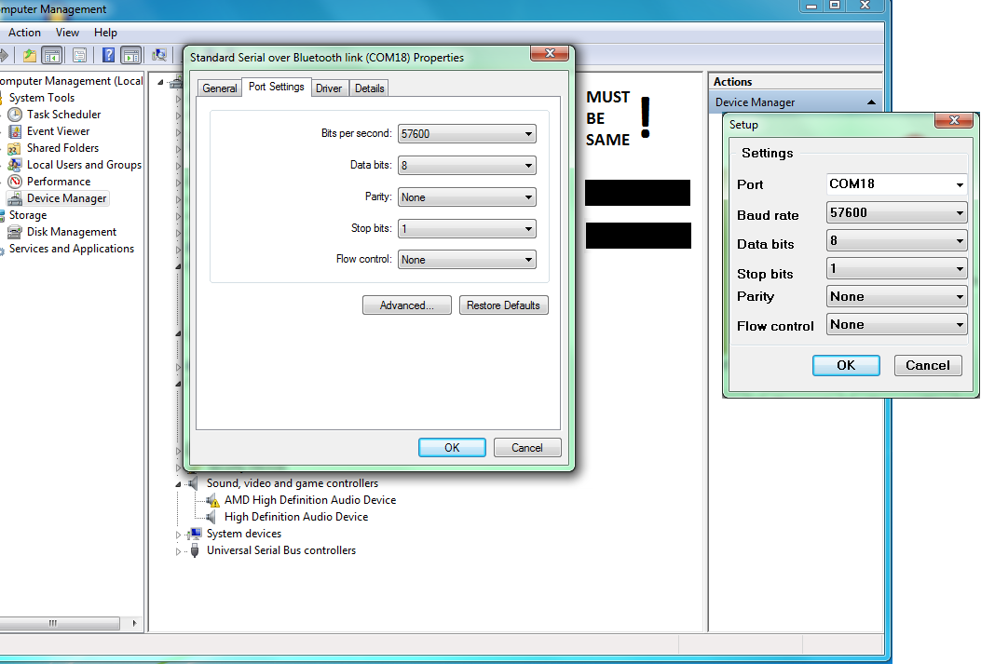Click the blue Help question mark icon
This screenshot has width=981, height=664.
[x=108, y=55]
